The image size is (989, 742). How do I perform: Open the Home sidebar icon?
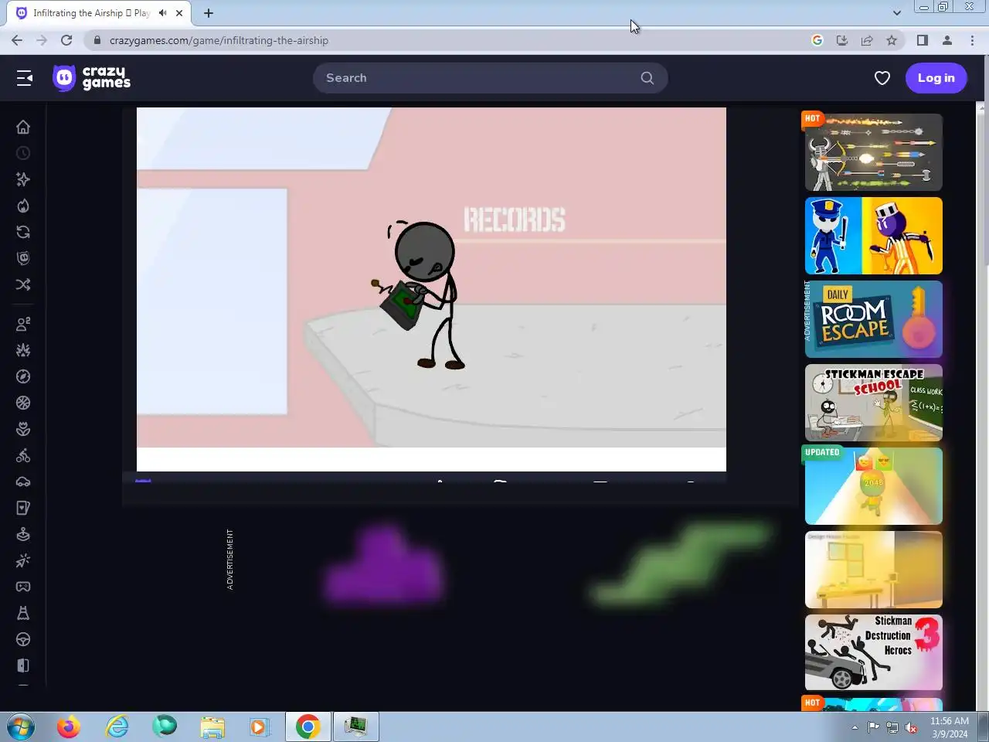23,127
